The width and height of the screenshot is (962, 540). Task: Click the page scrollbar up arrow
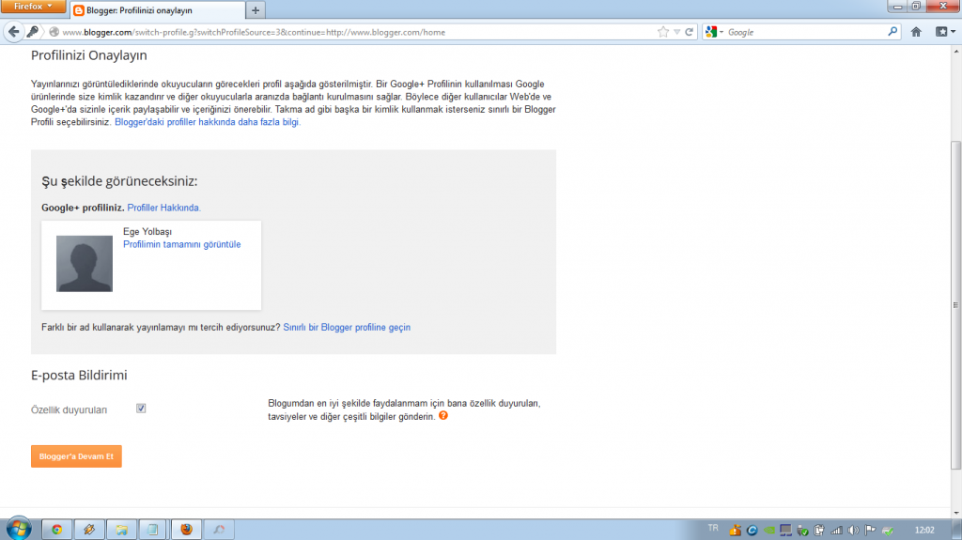point(955,52)
